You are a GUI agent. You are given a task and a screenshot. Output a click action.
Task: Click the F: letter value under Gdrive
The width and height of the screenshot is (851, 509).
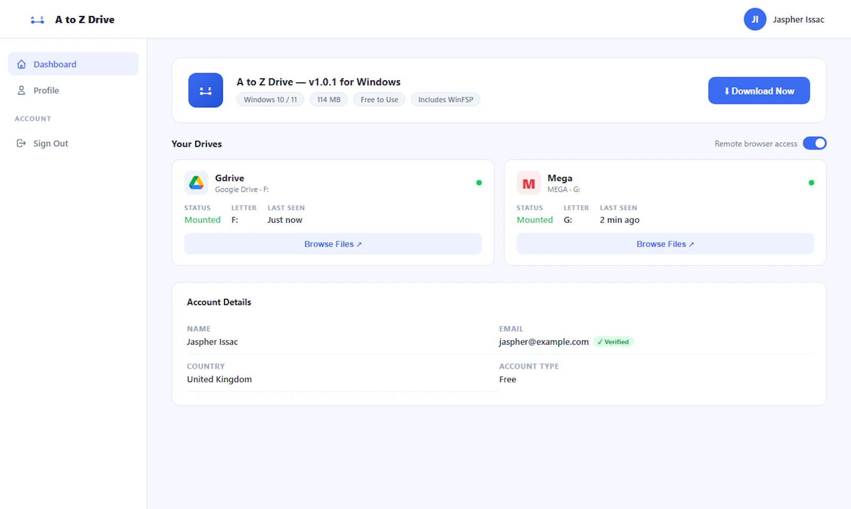click(235, 220)
